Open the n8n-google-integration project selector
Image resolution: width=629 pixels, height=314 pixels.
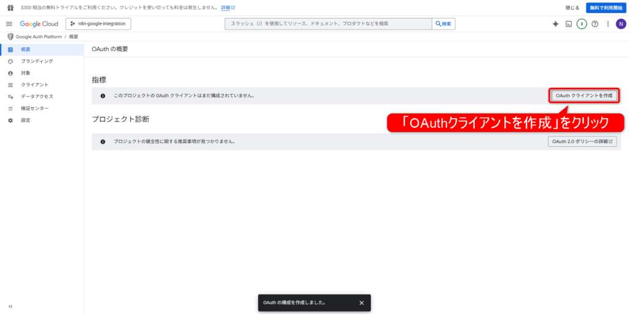[x=98, y=24]
